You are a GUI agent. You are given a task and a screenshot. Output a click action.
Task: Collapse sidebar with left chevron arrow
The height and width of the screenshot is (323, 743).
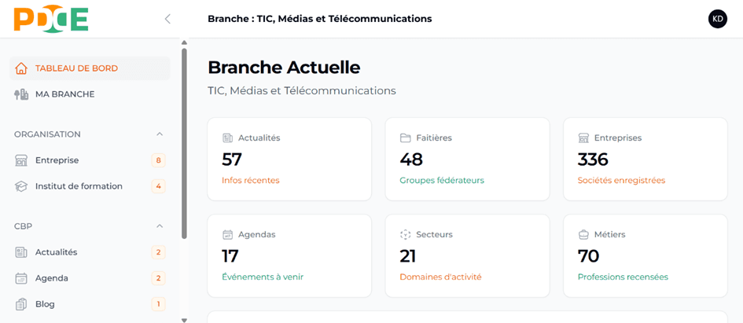click(x=167, y=19)
